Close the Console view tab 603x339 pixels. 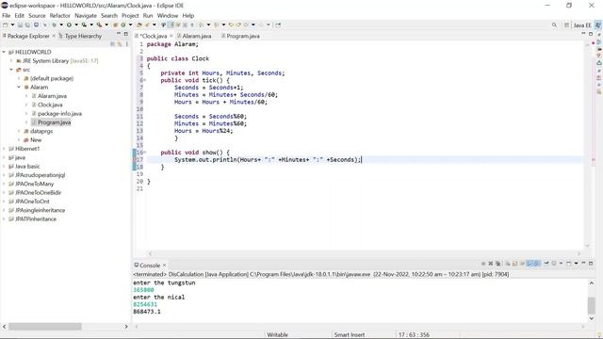click(x=164, y=266)
